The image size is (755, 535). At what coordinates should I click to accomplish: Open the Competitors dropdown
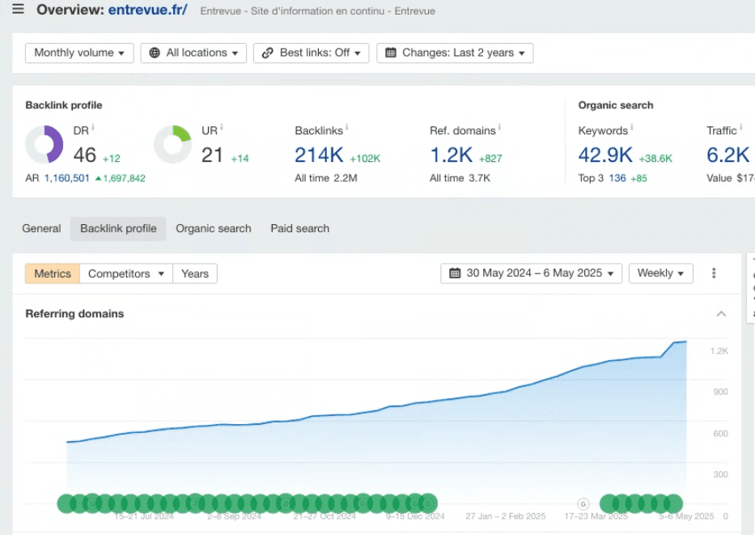click(127, 274)
